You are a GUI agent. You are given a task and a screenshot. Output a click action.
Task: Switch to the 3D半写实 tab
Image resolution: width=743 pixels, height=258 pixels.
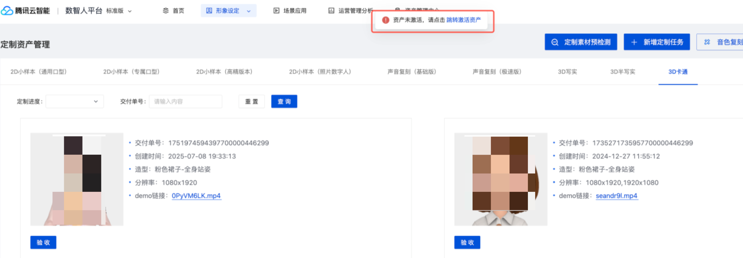pyautogui.click(x=623, y=72)
